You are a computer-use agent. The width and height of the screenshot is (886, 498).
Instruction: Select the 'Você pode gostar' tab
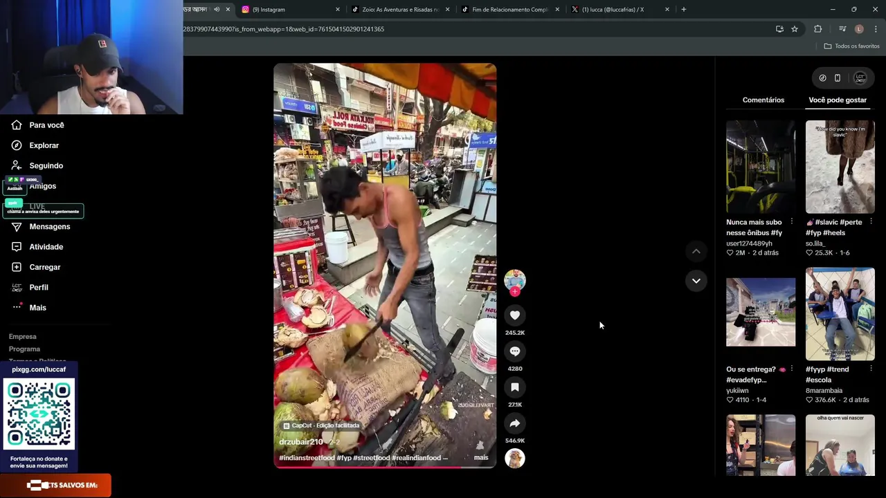838,100
